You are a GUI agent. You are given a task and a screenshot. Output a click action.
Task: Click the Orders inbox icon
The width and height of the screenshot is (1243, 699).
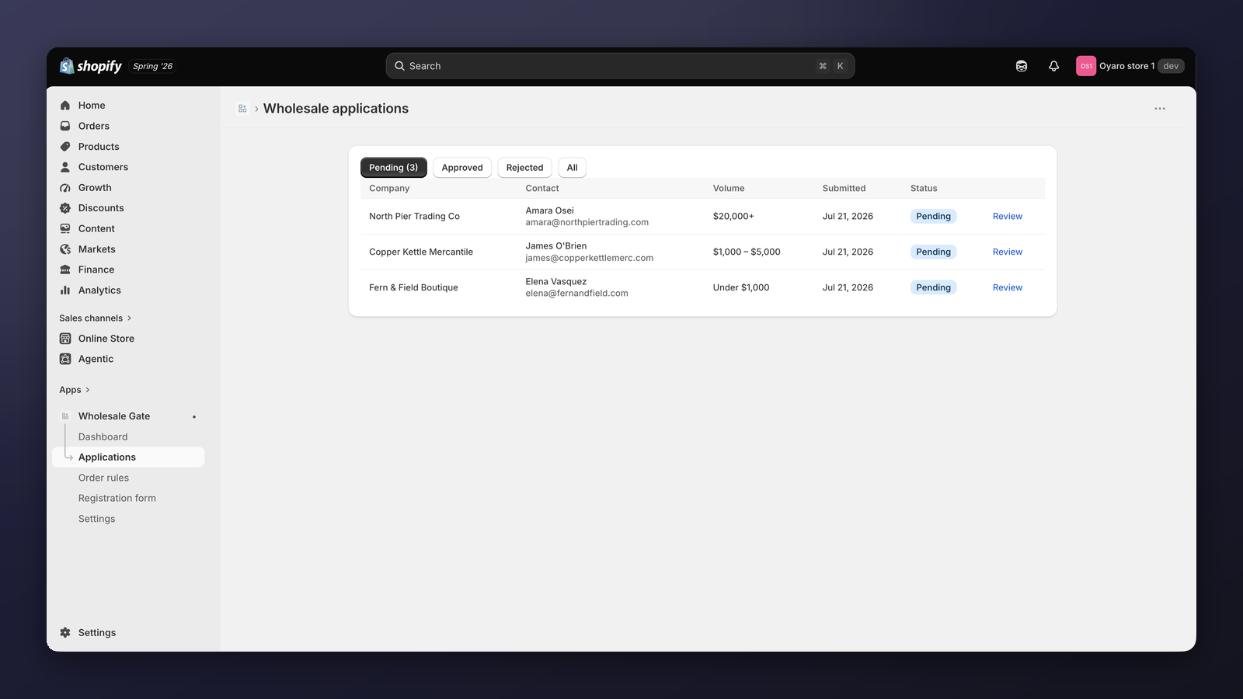click(65, 126)
